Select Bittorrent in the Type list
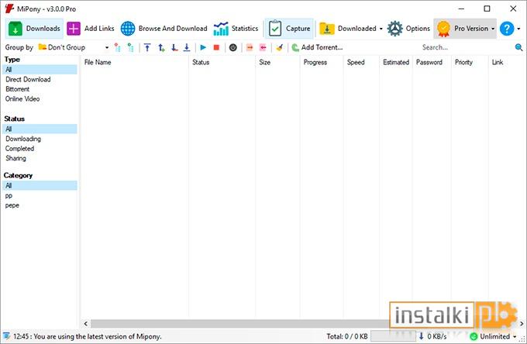 pyautogui.click(x=18, y=89)
